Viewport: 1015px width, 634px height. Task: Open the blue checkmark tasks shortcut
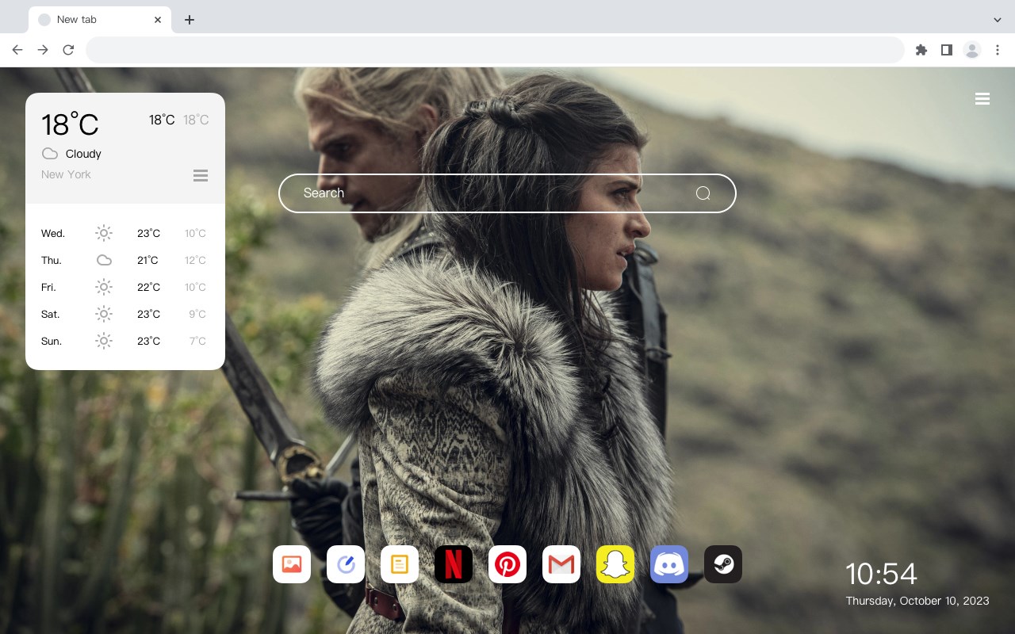pyautogui.click(x=346, y=564)
